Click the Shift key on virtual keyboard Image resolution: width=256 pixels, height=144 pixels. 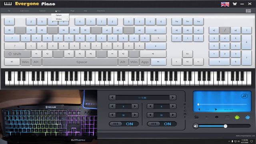[18, 54]
